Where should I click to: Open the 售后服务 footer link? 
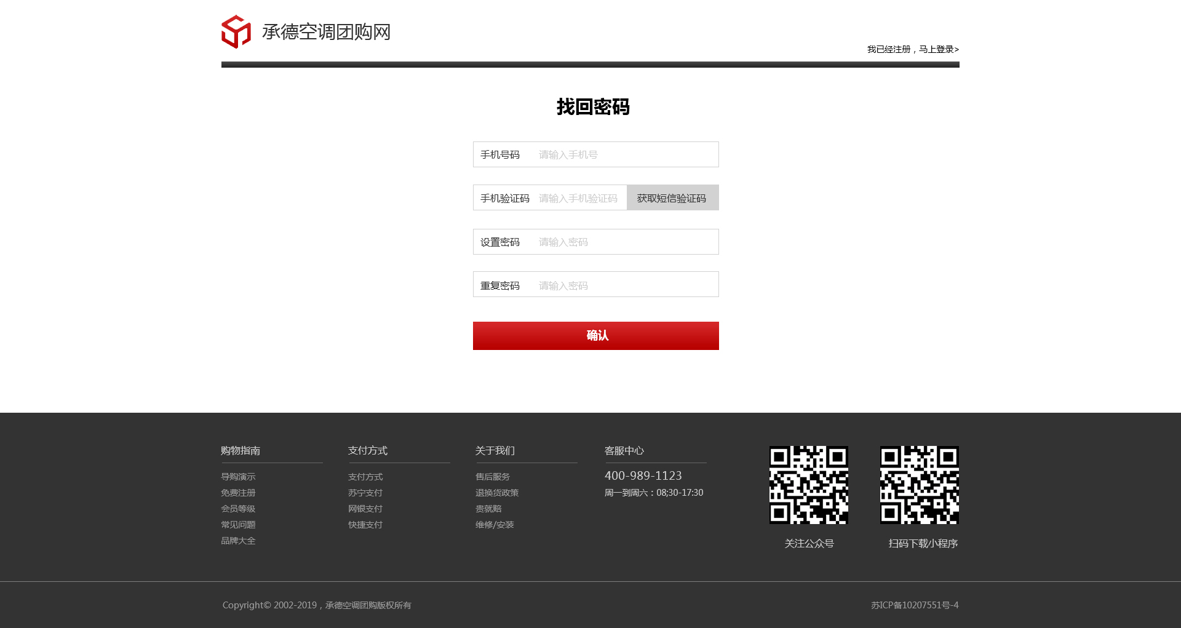(x=493, y=477)
